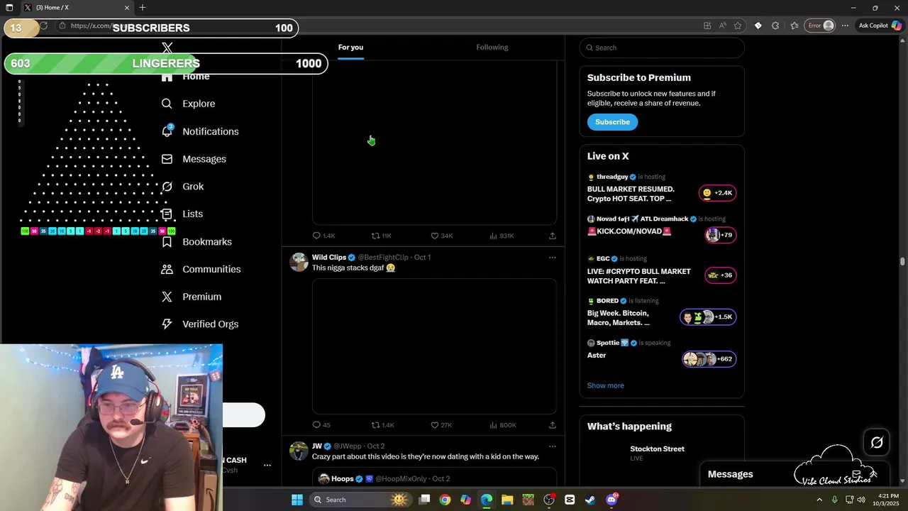Reply to the Wild Clips post
Viewport: 908px width, 511px height.
point(321,425)
